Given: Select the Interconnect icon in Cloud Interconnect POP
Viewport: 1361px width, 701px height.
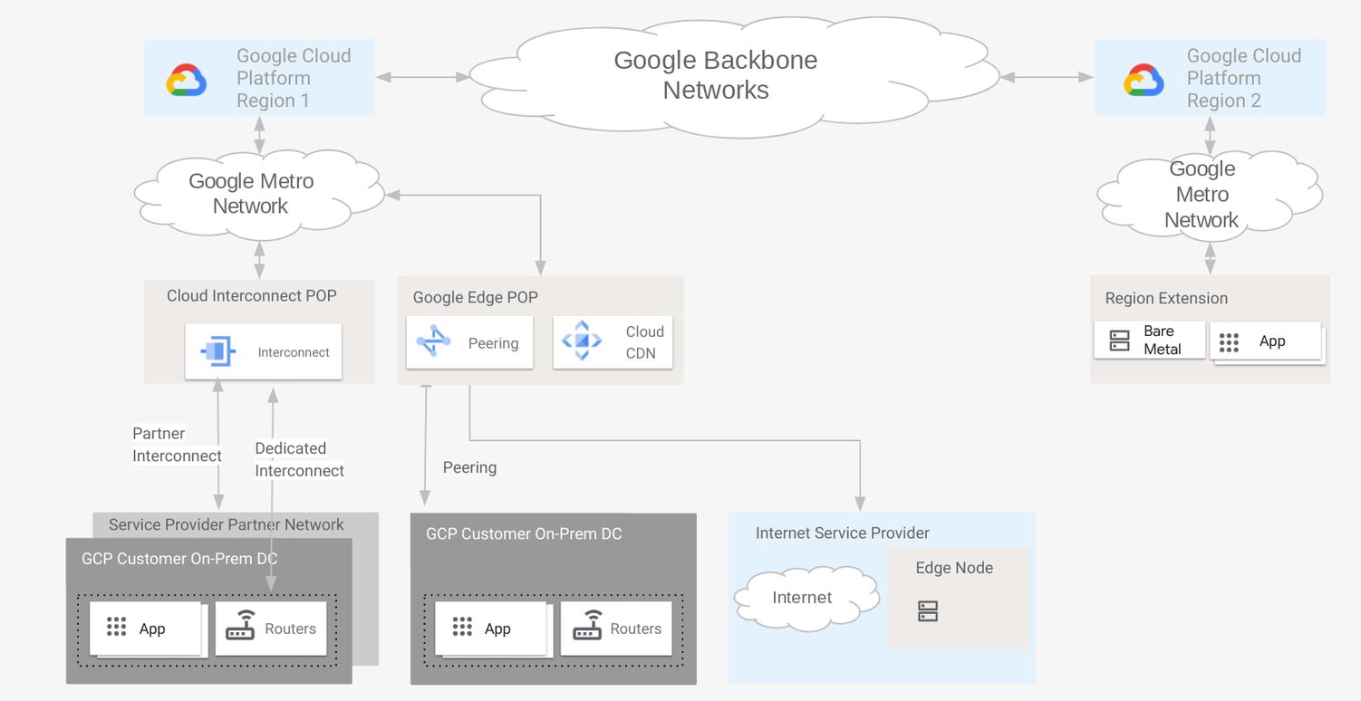Looking at the screenshot, I should (217, 351).
